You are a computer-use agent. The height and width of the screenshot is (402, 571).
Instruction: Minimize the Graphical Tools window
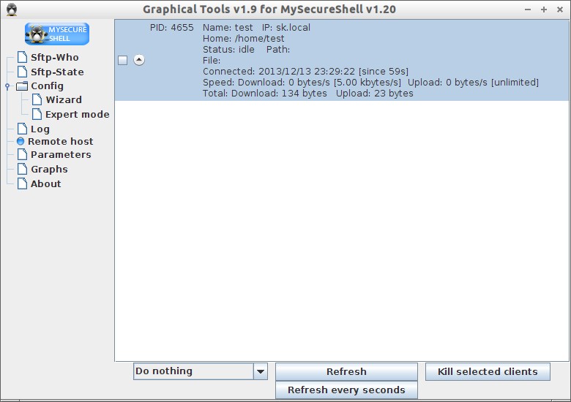(x=528, y=10)
